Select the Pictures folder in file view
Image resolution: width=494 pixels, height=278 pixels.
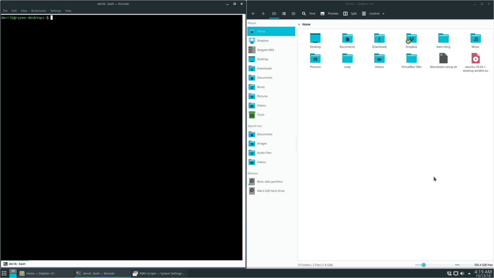tap(315, 61)
